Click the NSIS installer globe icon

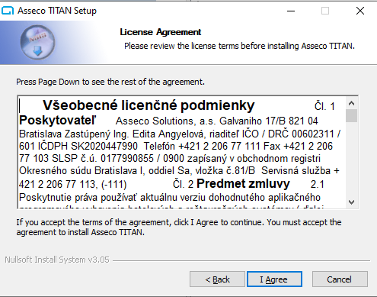37,42
